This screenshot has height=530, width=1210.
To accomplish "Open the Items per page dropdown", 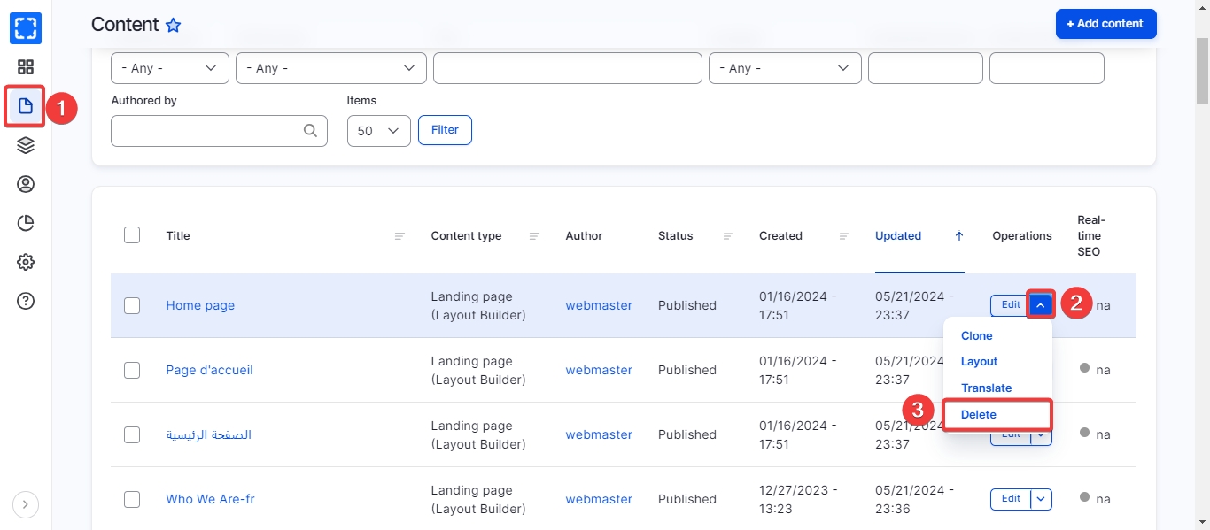I will 378,131.
